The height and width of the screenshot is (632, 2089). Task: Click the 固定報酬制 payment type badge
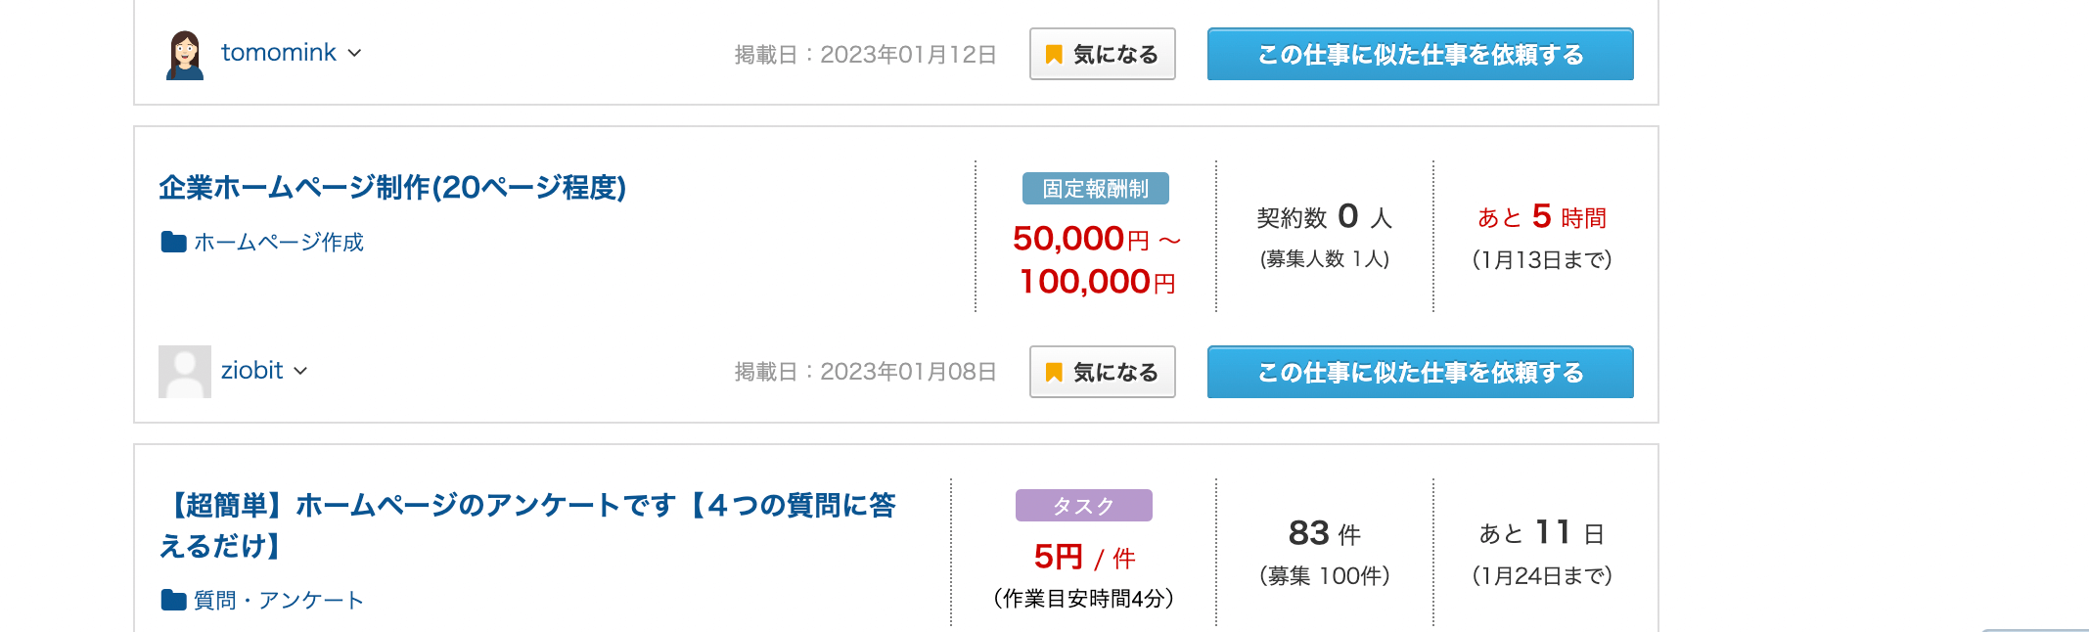[x=1095, y=189]
